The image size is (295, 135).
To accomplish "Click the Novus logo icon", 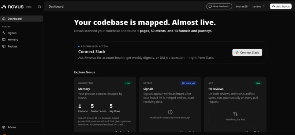I will (x=4, y=7).
